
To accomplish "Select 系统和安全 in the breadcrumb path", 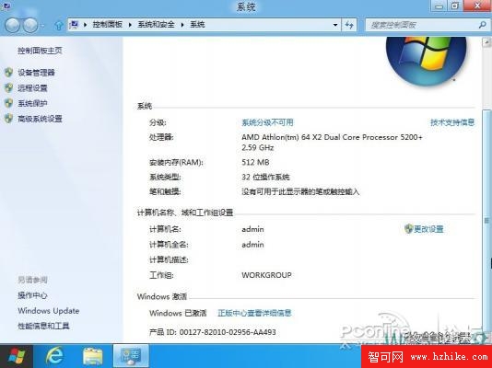I will pos(156,25).
